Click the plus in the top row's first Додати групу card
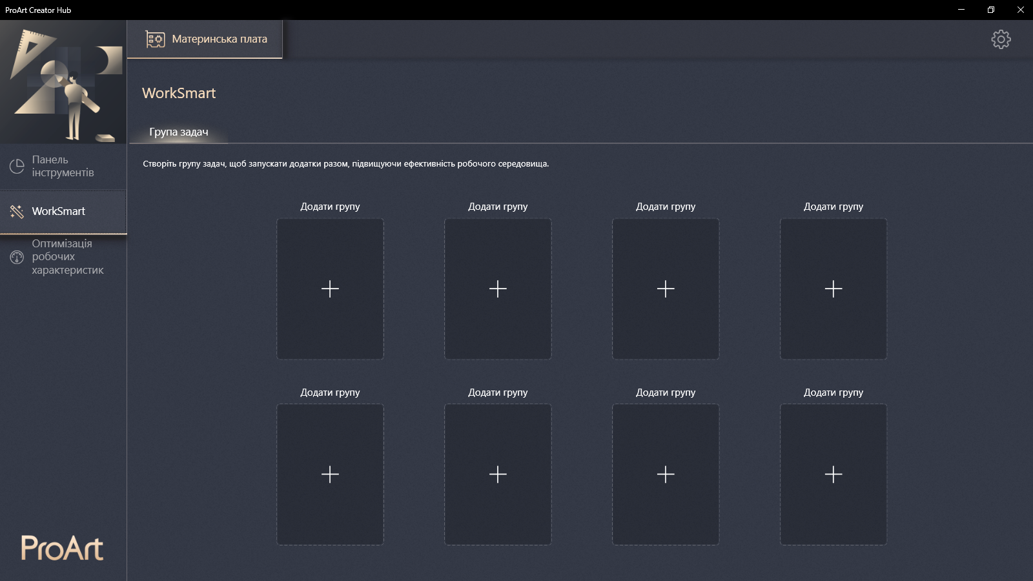This screenshot has width=1033, height=581. (330, 289)
